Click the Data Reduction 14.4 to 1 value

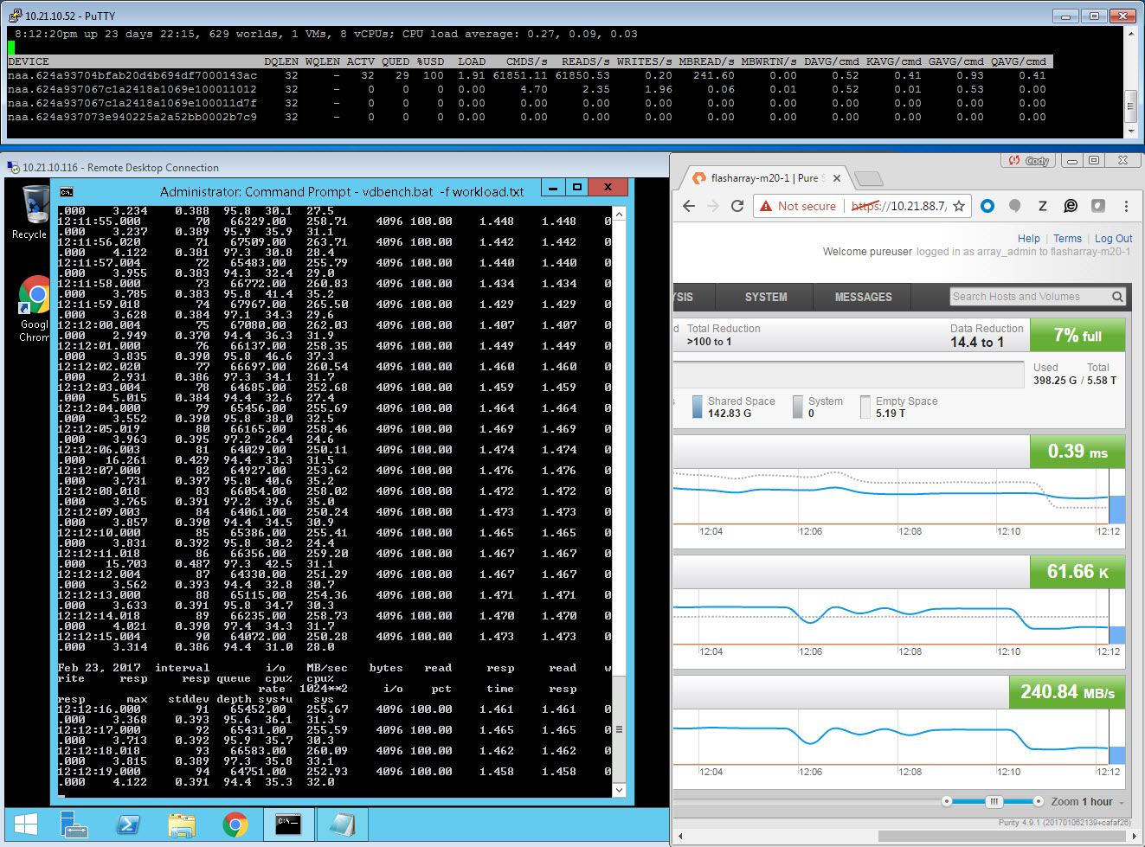click(977, 343)
